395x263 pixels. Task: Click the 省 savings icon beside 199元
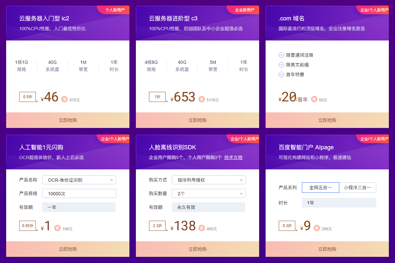(x=57, y=228)
